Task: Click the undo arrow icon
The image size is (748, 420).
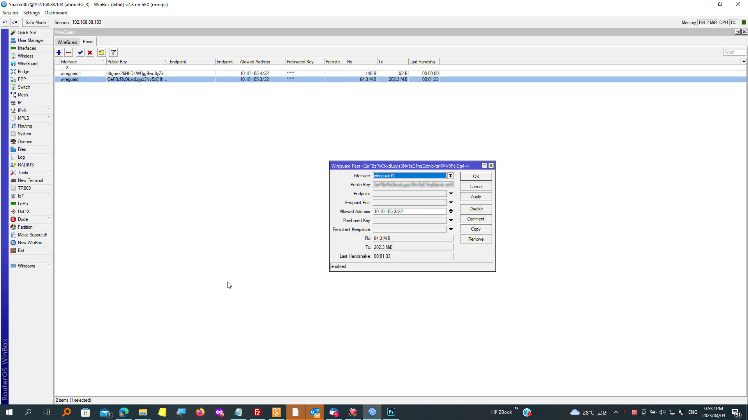Action: point(5,22)
